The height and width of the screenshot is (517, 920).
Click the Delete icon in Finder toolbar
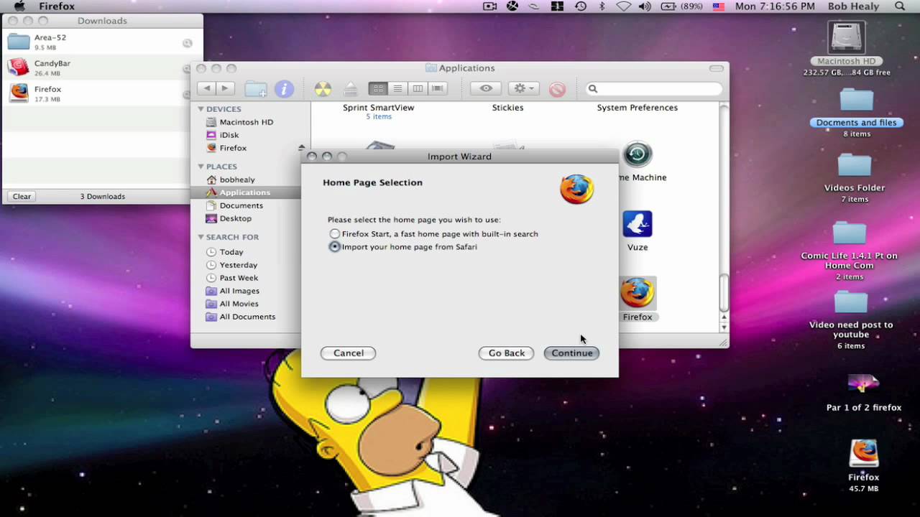[x=557, y=89]
